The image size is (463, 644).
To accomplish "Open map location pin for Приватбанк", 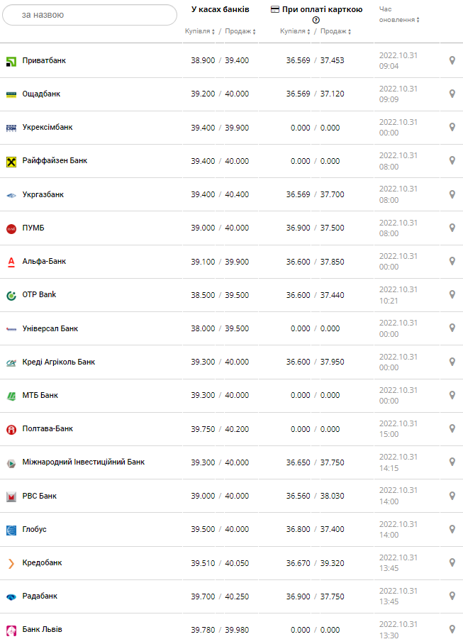I will pos(452,60).
